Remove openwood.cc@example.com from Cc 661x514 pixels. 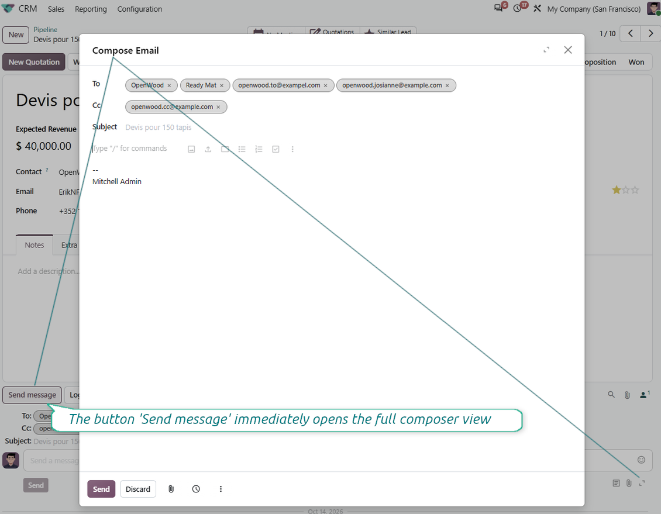tap(218, 107)
